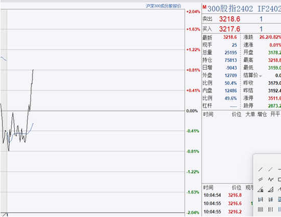Screen dimensions: 281x217
Task: Click the 49.6% inner ratio value
Action: (231, 99)
